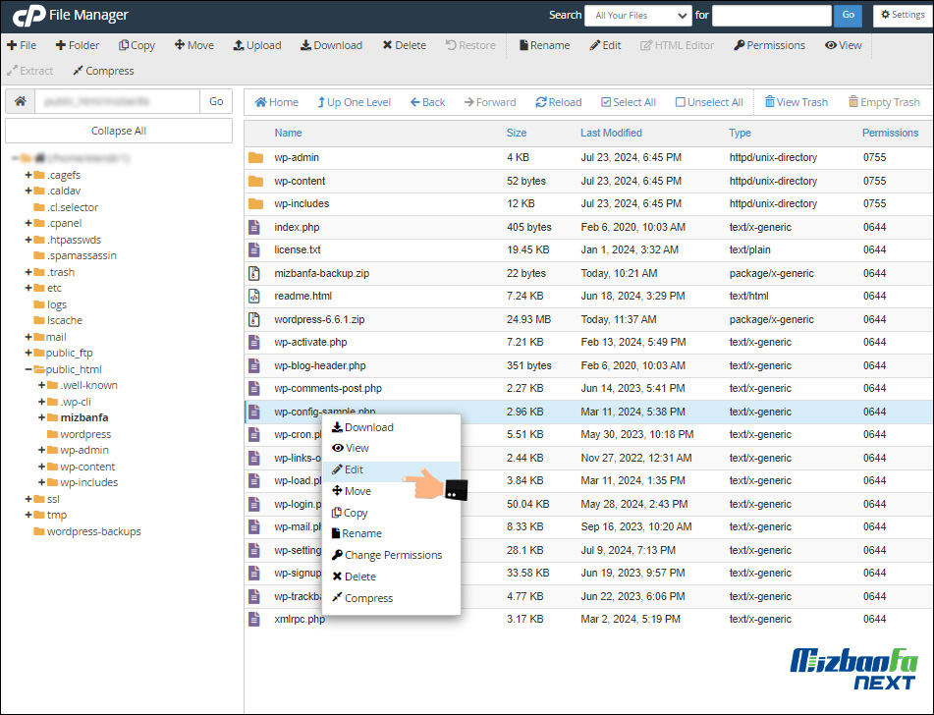The width and height of the screenshot is (934, 715).
Task: Click the mizbanfa-backup.zip archive icon
Action: click(254, 273)
